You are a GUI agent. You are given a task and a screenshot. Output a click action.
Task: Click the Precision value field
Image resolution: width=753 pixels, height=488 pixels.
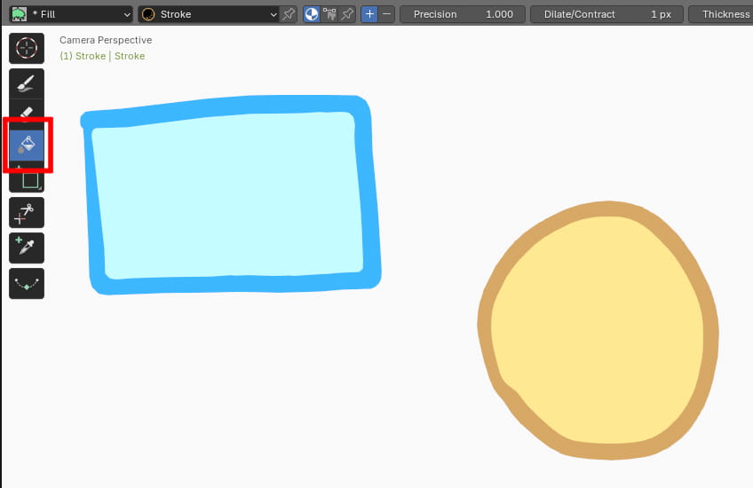(462, 14)
